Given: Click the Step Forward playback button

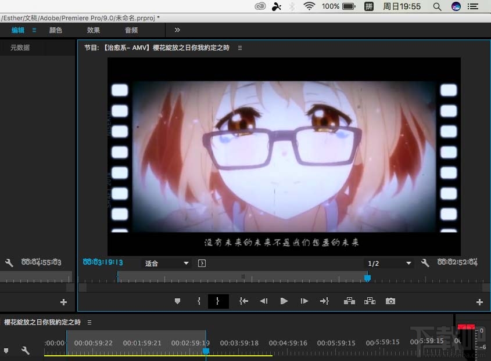Looking at the screenshot, I should point(304,301).
